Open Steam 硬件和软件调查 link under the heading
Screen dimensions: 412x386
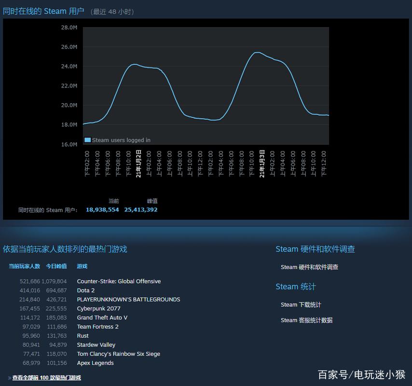point(309,267)
